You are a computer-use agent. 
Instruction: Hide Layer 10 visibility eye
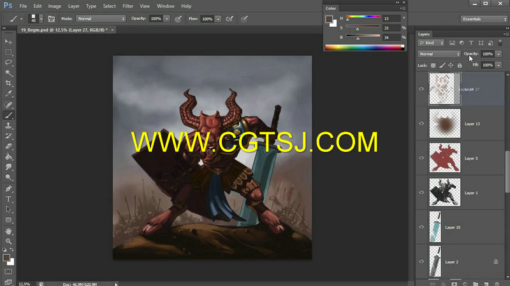coord(421,227)
